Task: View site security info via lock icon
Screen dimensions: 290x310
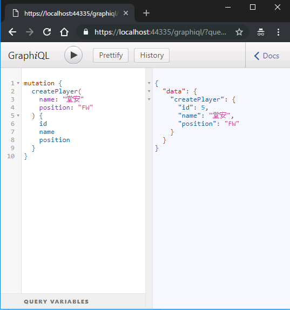Action: pyautogui.click(x=86, y=32)
